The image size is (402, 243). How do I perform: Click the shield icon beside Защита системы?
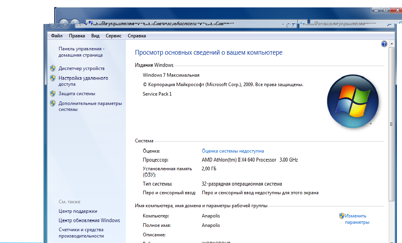(53, 94)
